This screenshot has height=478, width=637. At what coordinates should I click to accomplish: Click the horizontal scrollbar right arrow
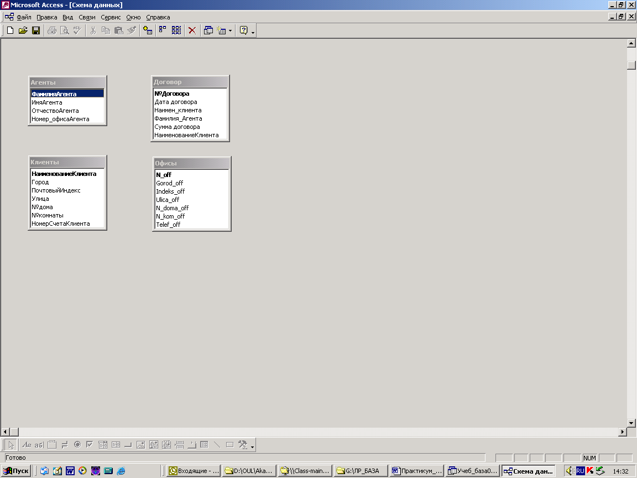(623, 432)
